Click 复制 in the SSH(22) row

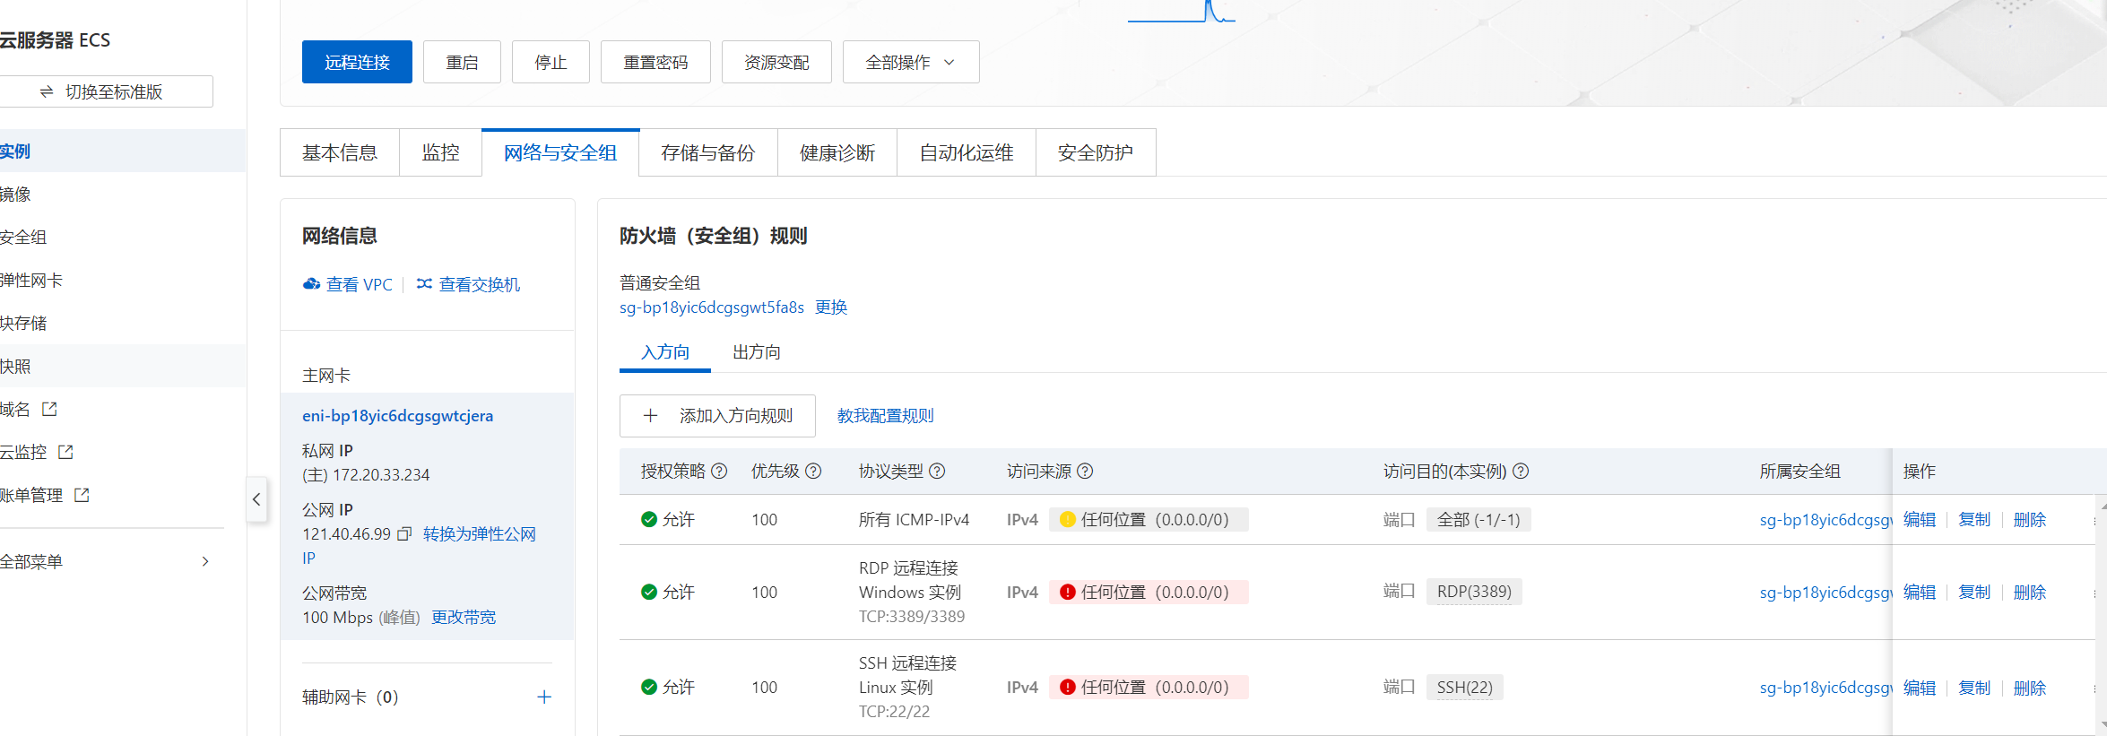tap(1974, 688)
